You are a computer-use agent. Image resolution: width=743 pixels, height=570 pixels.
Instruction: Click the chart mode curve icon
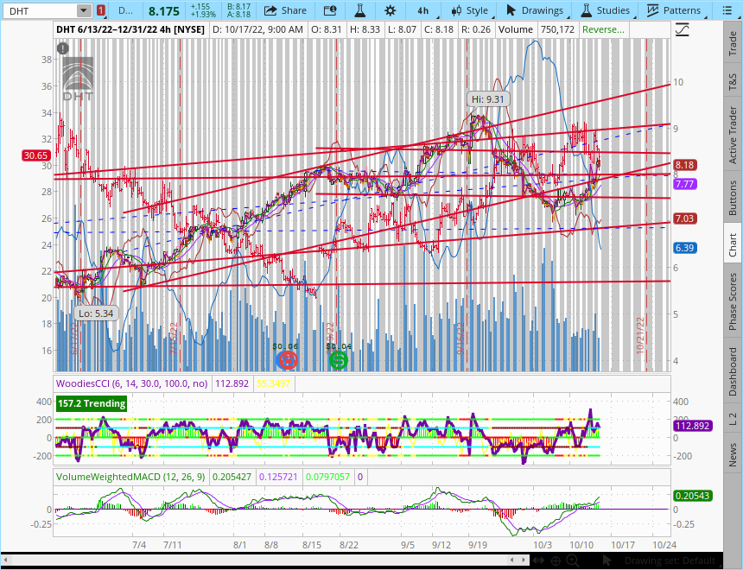click(682, 30)
